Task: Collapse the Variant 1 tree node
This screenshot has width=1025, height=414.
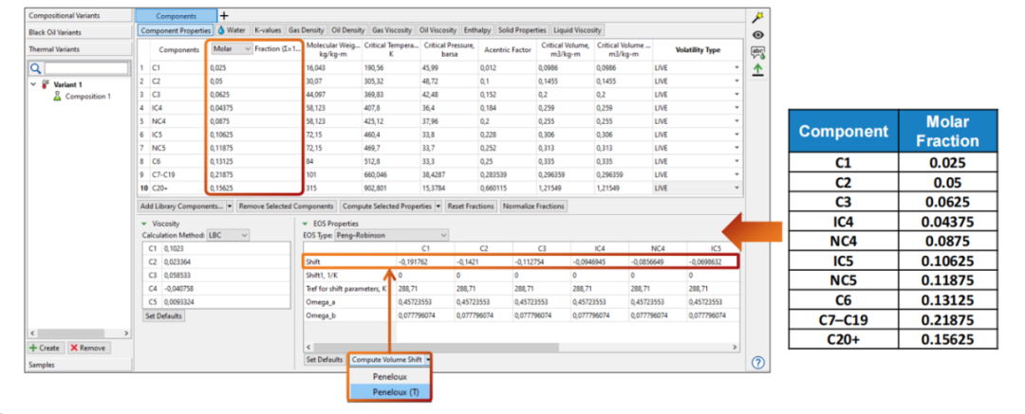Action: [33, 84]
